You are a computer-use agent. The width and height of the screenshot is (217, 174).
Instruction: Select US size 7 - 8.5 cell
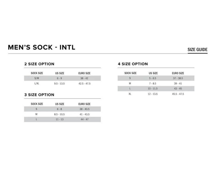pos(153,83)
